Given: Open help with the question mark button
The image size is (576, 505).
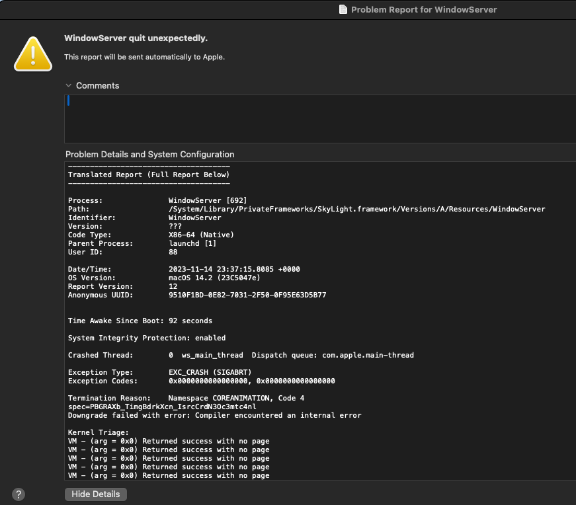Looking at the screenshot, I should click(19, 494).
